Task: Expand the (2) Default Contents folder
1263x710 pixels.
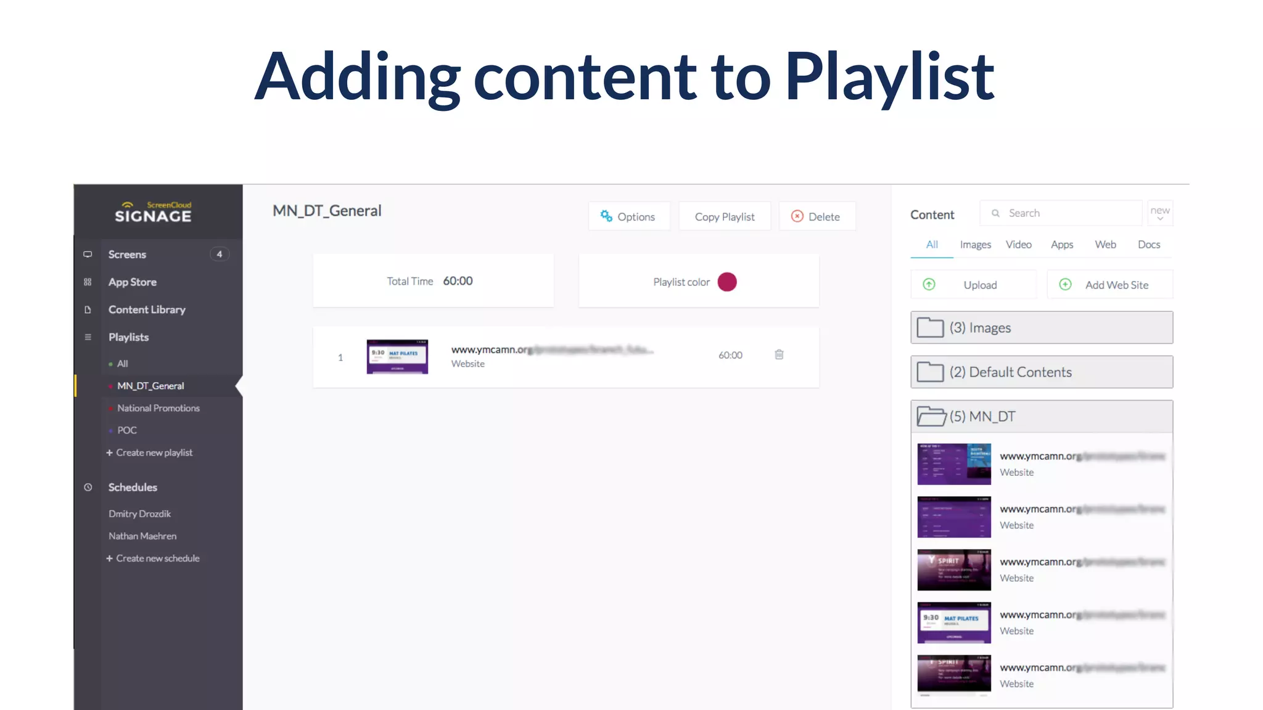Action: [1042, 372]
